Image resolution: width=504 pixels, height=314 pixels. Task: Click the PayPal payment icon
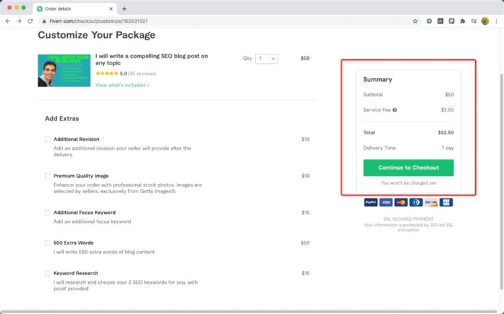coord(370,202)
